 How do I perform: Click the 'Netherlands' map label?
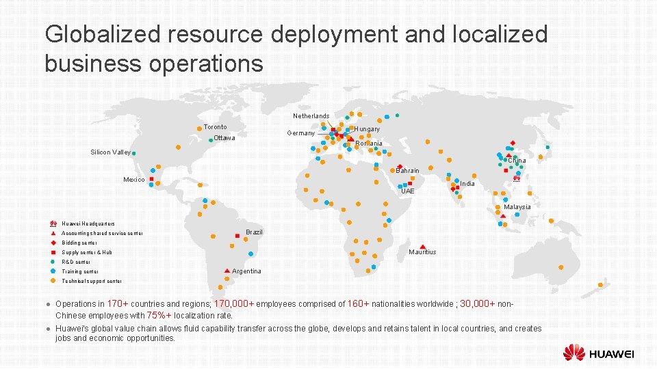click(x=311, y=116)
